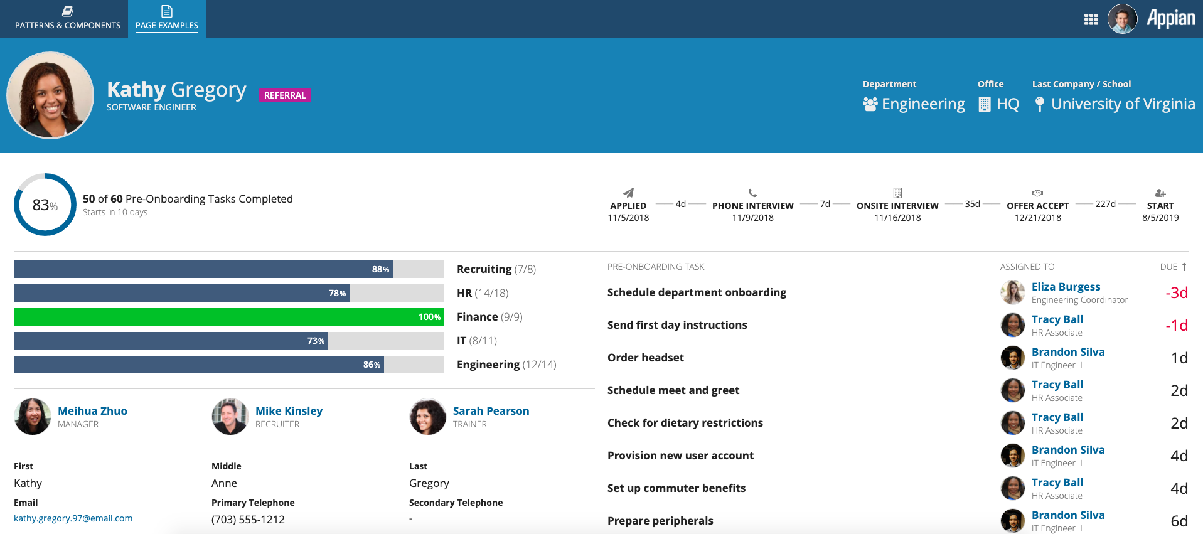Click the Onsite Interview building icon
Image resolution: width=1203 pixels, height=534 pixels.
pyautogui.click(x=897, y=193)
